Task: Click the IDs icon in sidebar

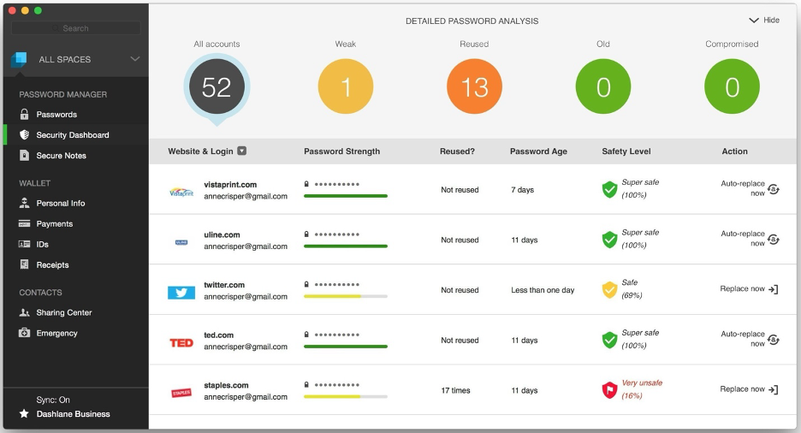Action: coord(24,244)
